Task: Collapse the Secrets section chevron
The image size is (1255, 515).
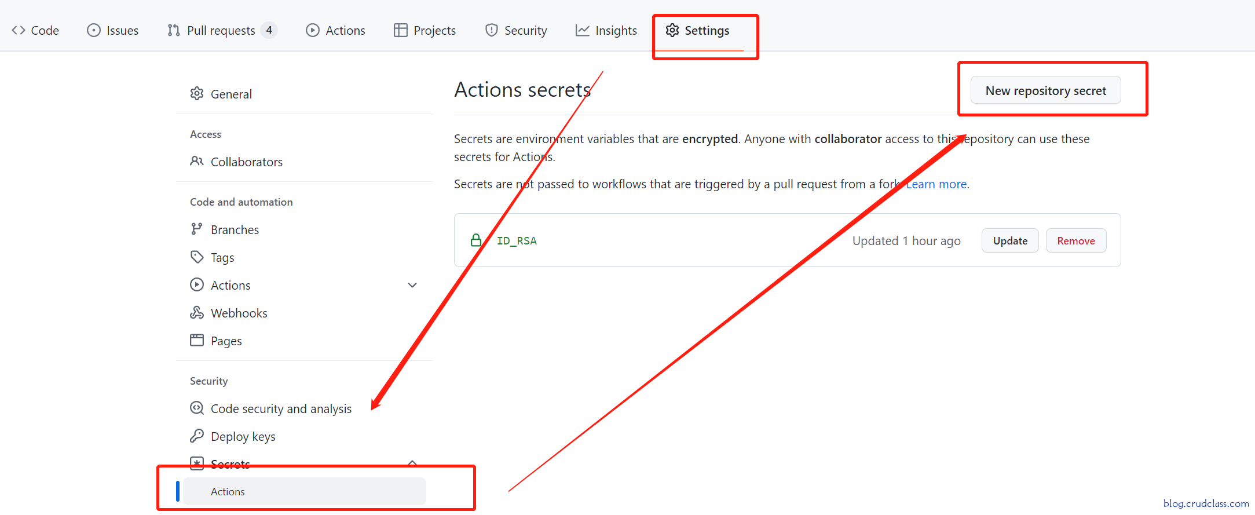Action: pyautogui.click(x=412, y=462)
